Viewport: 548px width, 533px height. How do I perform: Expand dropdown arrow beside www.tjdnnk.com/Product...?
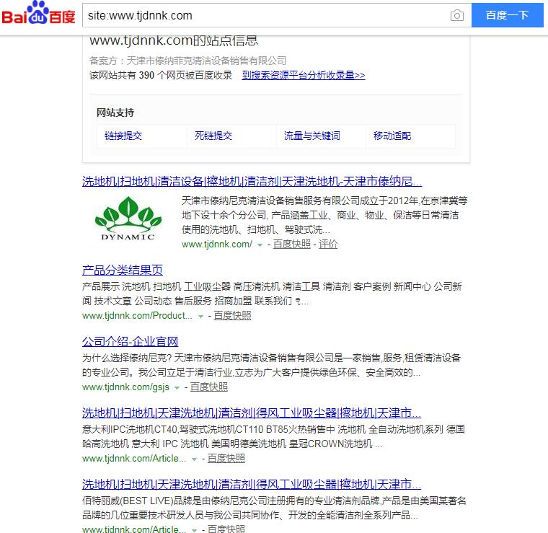pyautogui.click(x=200, y=317)
